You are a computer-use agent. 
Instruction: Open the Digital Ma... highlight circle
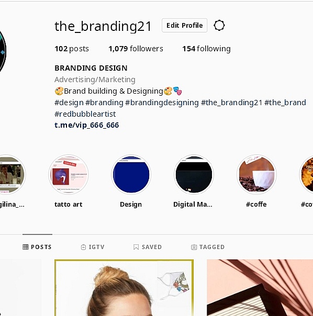click(194, 174)
